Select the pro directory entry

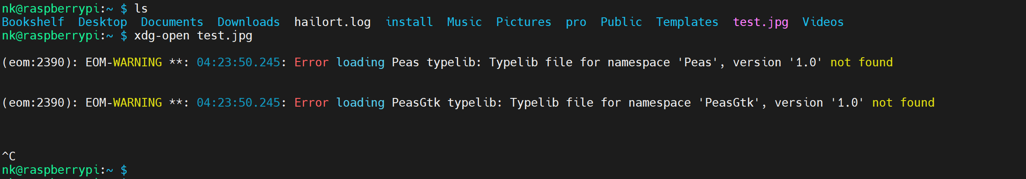coord(576,23)
